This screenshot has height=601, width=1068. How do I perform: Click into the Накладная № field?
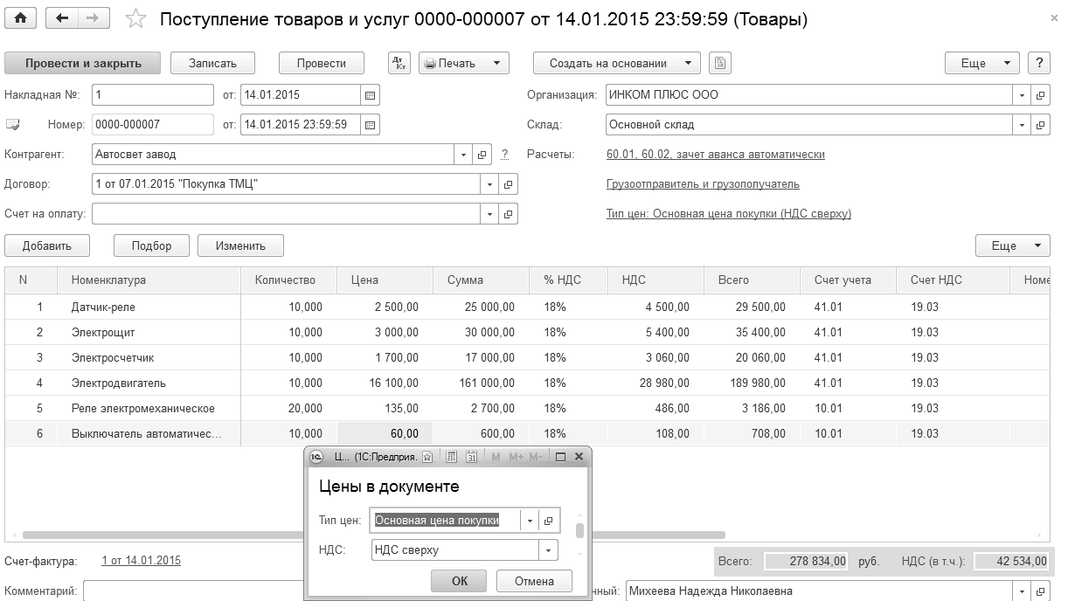[153, 94]
